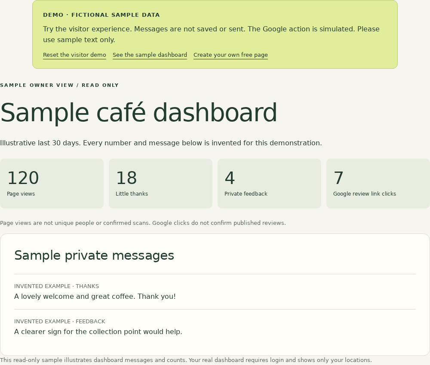Click the 18 Little thanks stat card
The width and height of the screenshot is (430, 365).
[x=160, y=184]
